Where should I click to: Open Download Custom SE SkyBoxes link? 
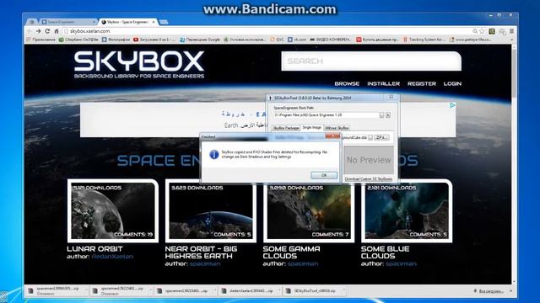368,179
